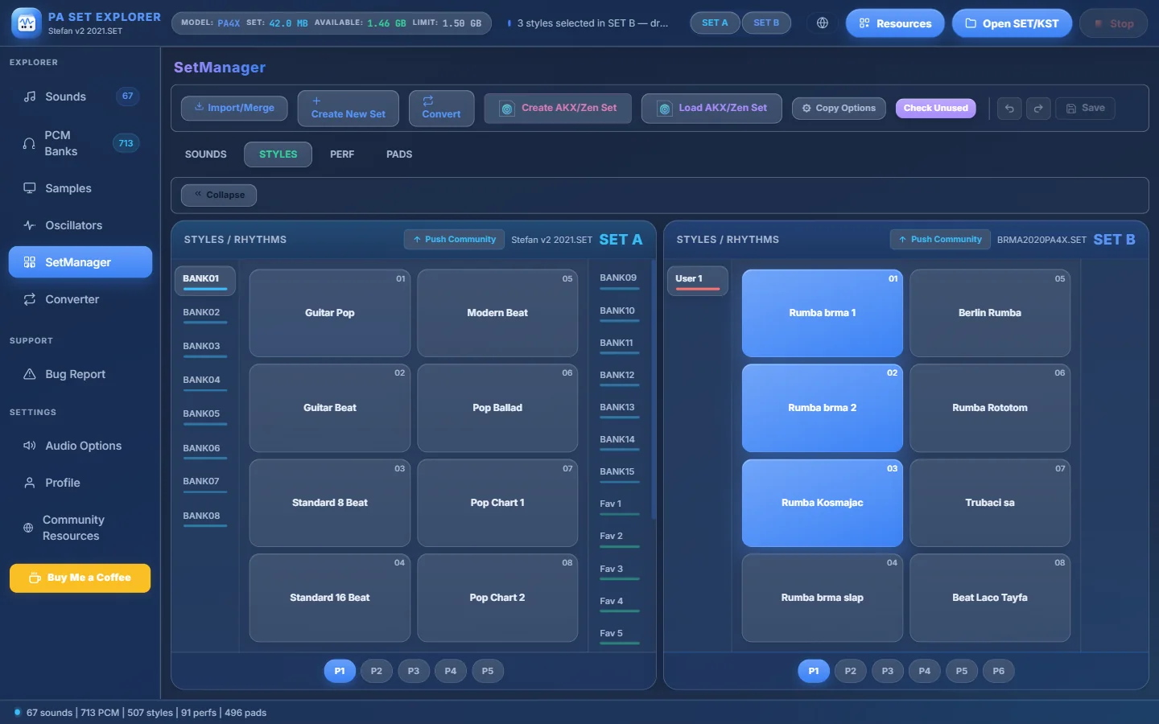
Task: Open Copy Options
Action: tap(839, 109)
